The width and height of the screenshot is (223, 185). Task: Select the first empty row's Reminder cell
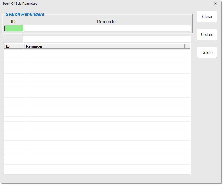[x=104, y=52]
